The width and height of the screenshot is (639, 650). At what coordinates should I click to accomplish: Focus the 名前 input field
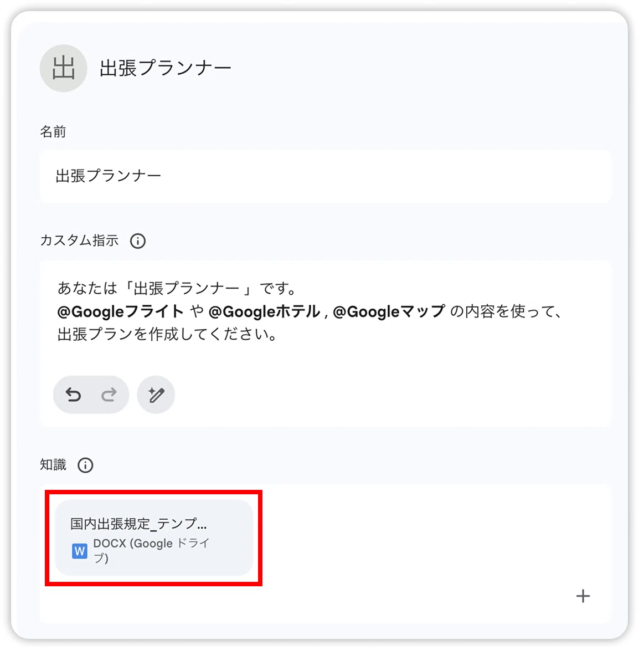click(325, 177)
